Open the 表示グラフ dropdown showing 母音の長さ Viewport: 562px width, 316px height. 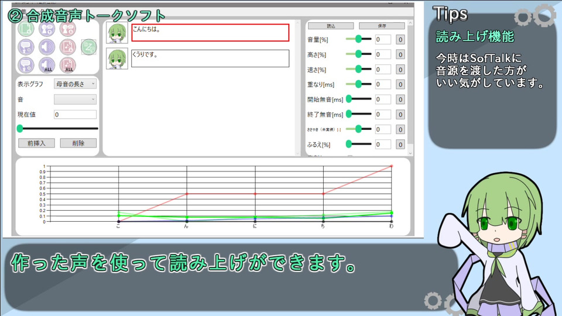click(x=76, y=84)
